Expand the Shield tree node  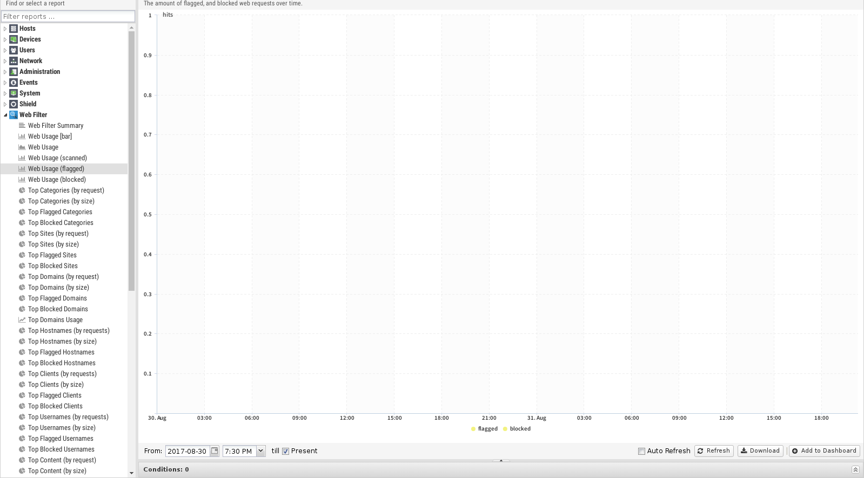point(5,104)
